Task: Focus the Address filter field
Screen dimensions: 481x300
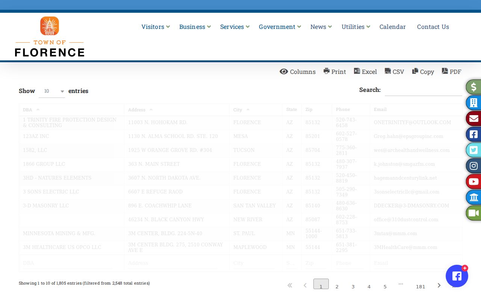Action: click(173, 263)
